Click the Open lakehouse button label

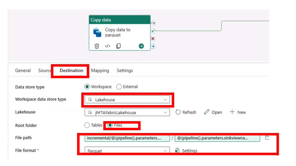217,112
